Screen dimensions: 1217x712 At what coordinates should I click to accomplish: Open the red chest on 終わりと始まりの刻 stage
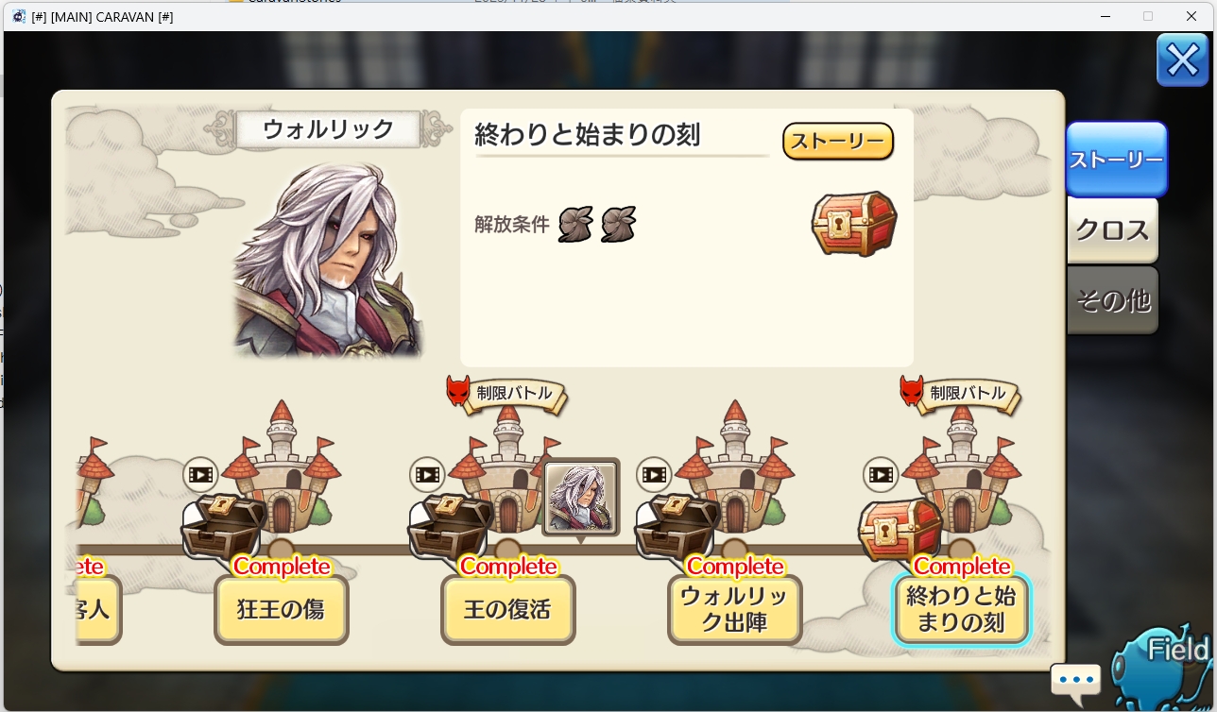900,529
